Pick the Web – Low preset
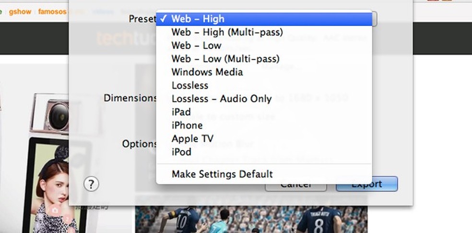This screenshot has width=472, height=233. click(197, 46)
